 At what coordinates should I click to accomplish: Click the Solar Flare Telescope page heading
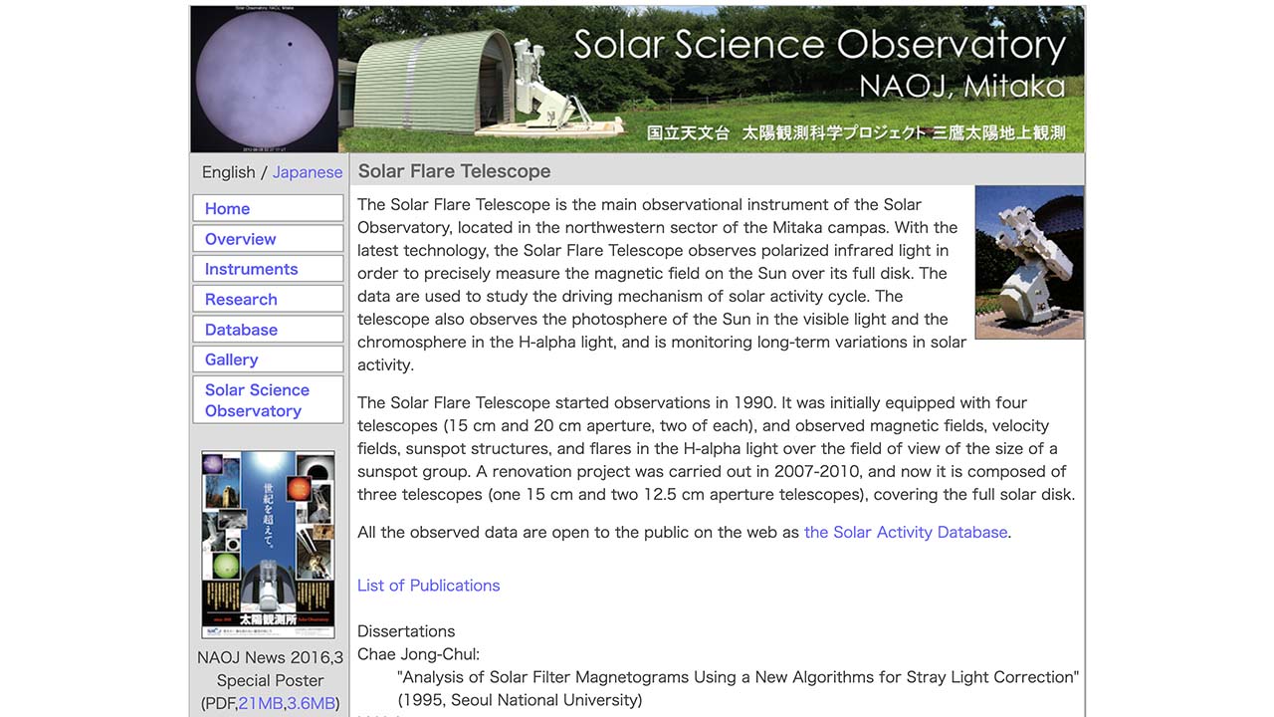[x=454, y=170]
